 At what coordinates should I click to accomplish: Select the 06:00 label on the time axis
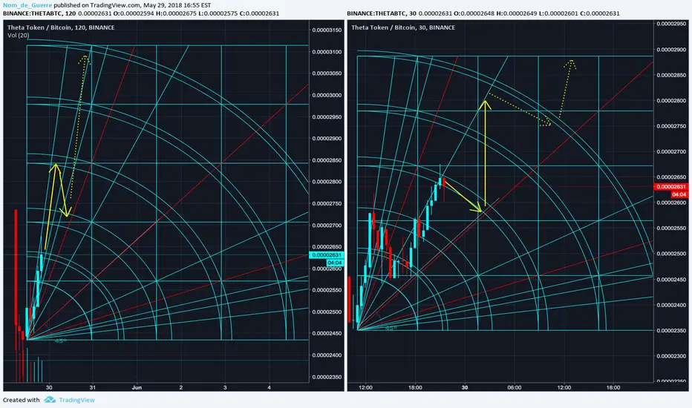(514, 387)
